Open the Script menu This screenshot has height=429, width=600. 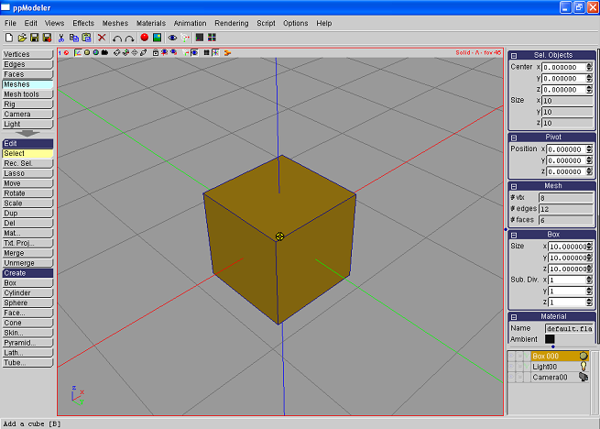point(266,23)
